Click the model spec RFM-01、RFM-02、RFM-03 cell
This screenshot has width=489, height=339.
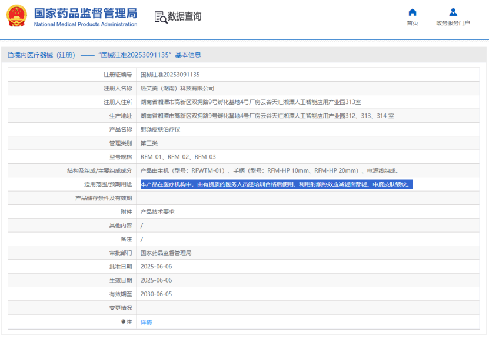pyautogui.click(x=178, y=157)
